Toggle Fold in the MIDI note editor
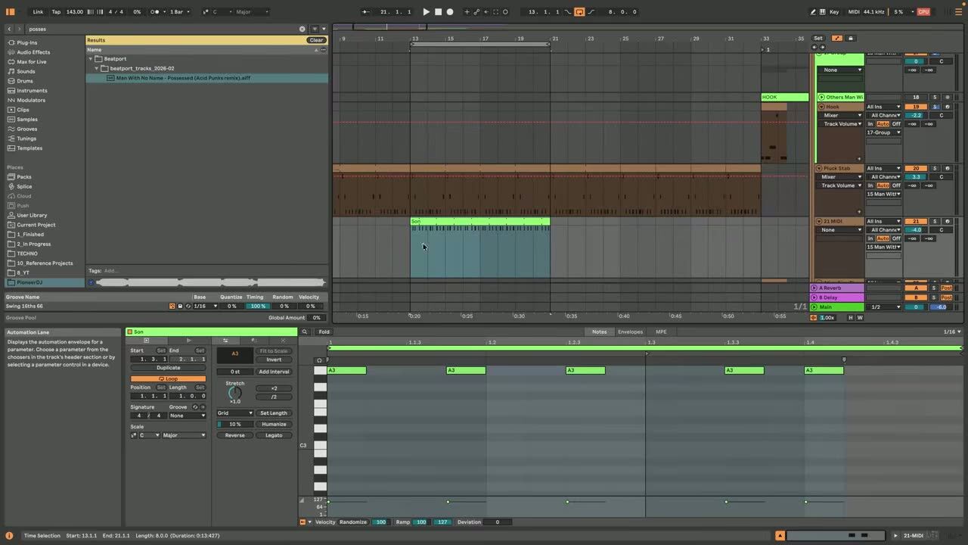 324,332
